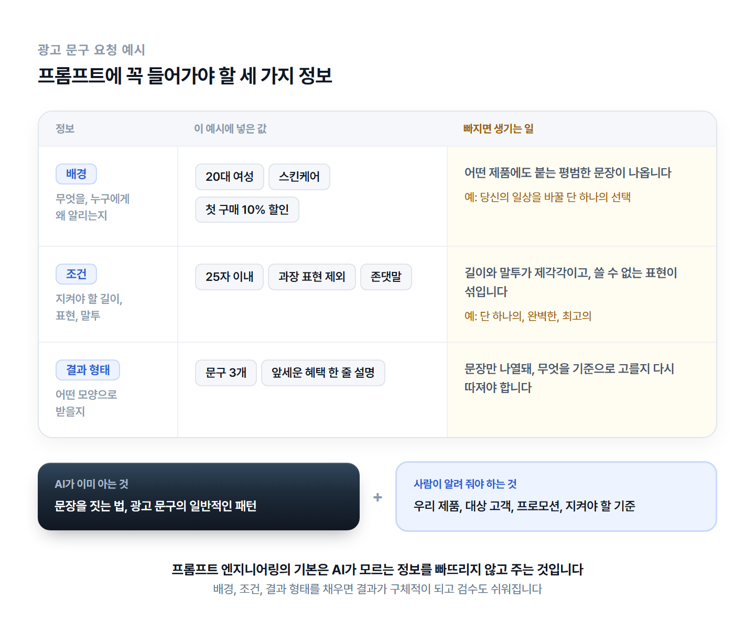Click the "문구 3개" chip
This screenshot has height=632, width=755.
click(226, 373)
